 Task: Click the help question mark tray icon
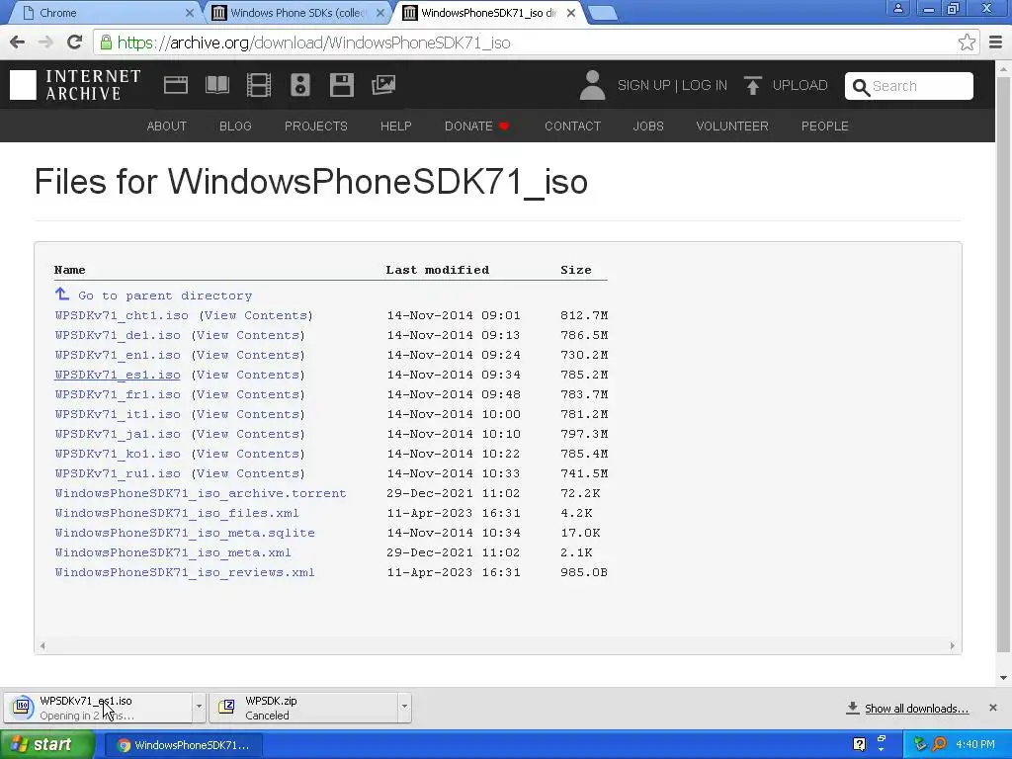(x=859, y=744)
